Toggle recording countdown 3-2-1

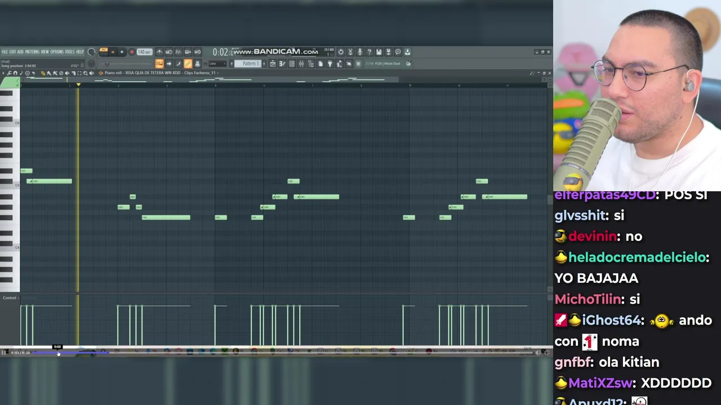[179, 52]
